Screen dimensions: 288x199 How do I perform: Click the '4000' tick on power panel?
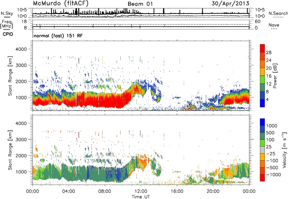pos(21,49)
